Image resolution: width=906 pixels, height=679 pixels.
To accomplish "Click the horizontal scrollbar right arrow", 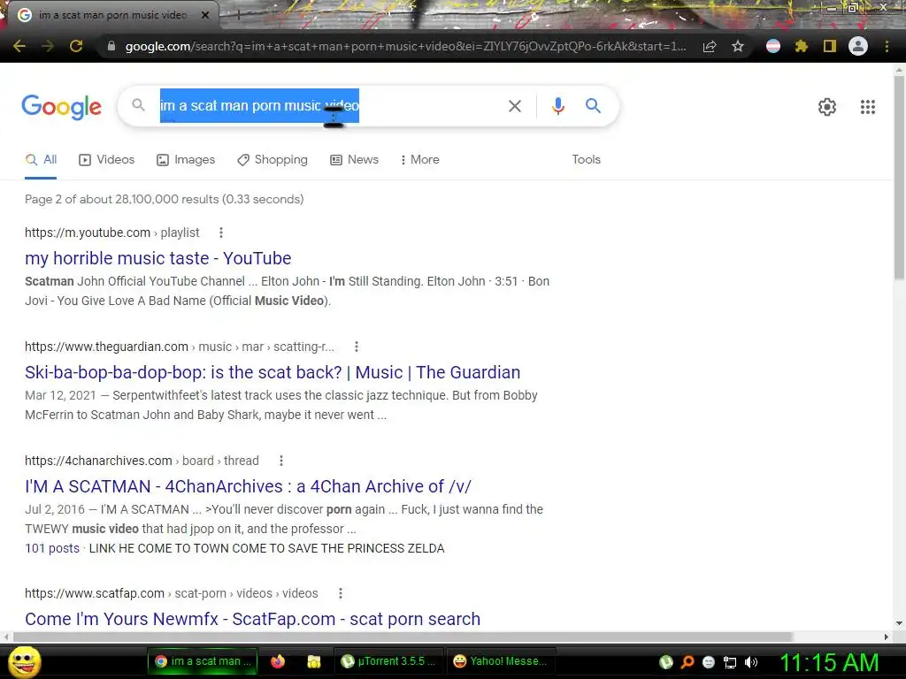I will tap(887, 637).
